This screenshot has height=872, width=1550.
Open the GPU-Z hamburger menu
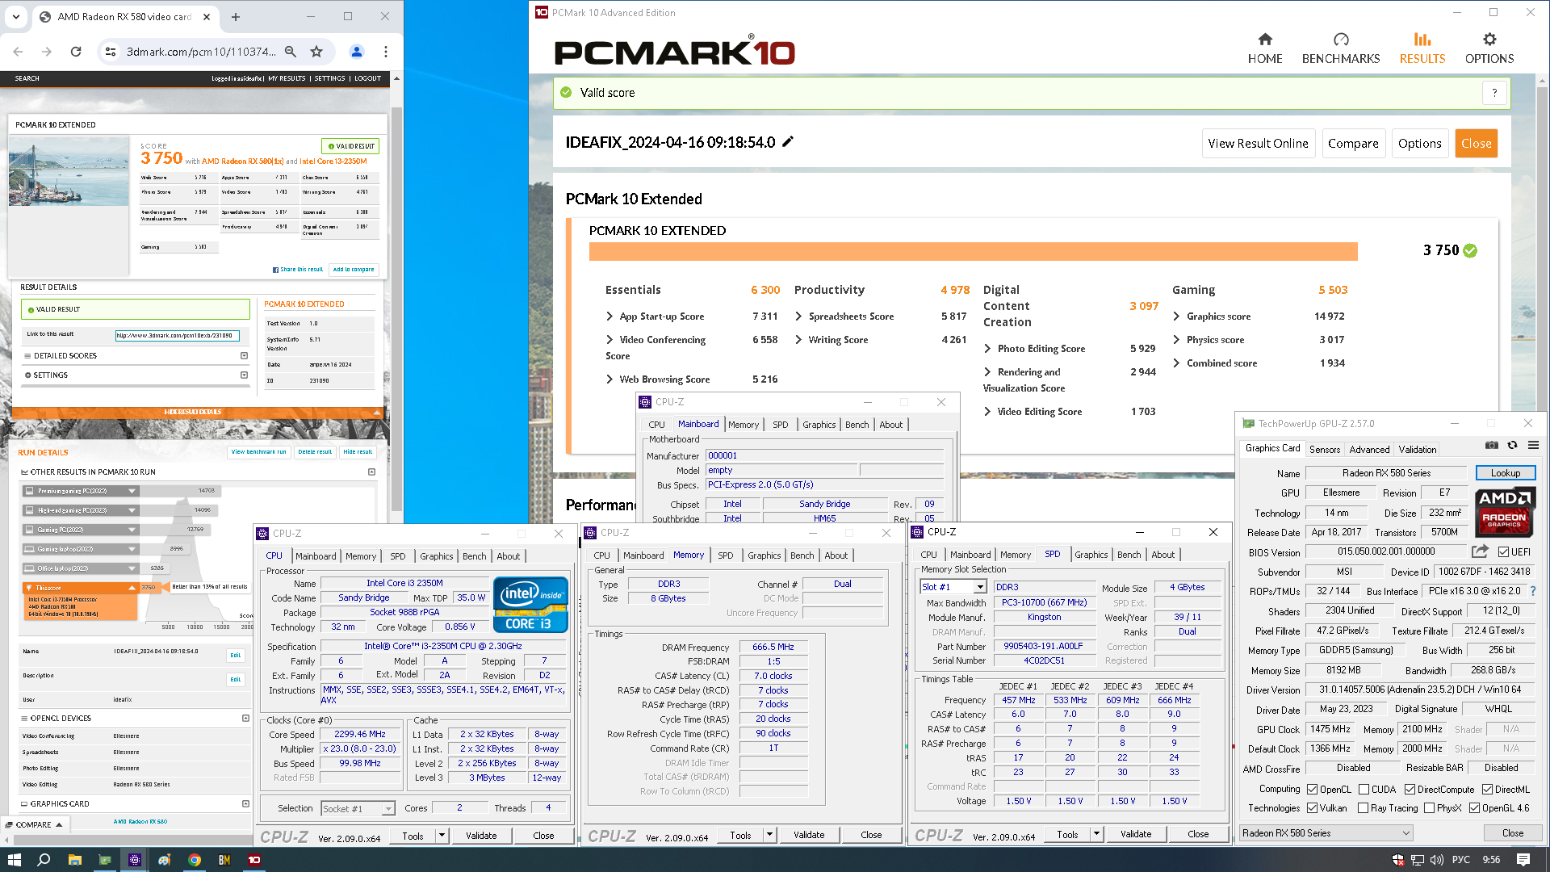point(1533,446)
